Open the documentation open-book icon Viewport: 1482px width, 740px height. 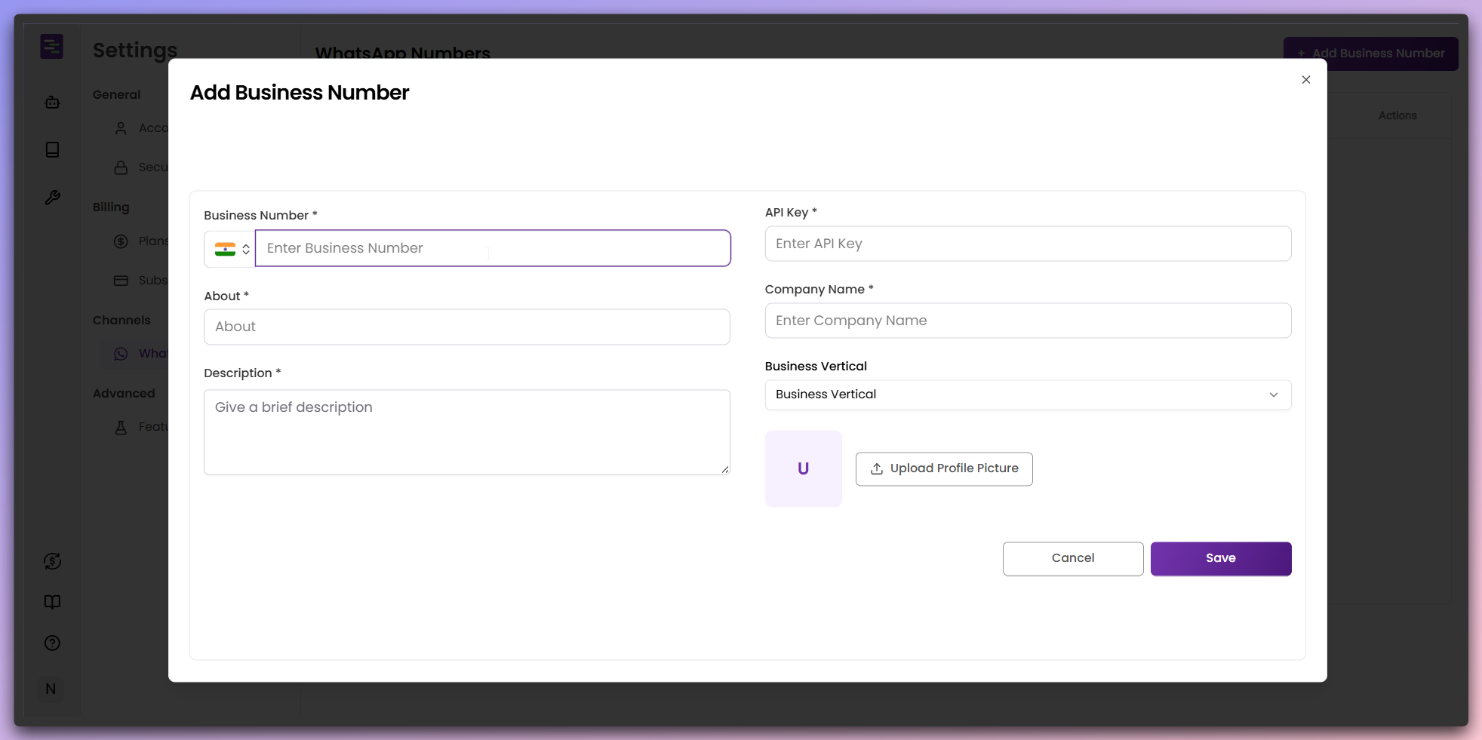tap(52, 602)
